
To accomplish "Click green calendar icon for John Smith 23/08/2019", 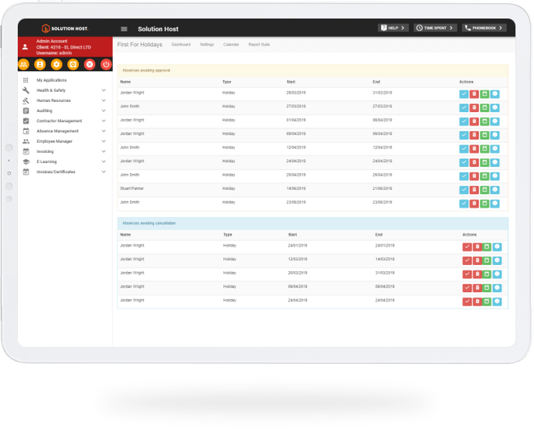I will coord(485,203).
